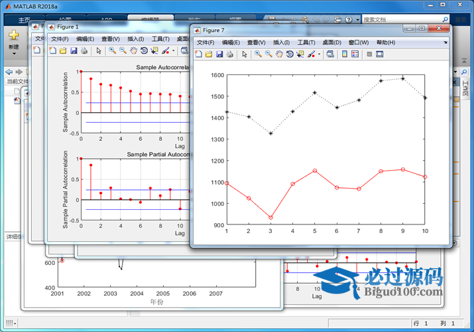This screenshot has height=332, width=474.
Task: Switch to the 主页 tab in MATLAB
Action: [25, 20]
